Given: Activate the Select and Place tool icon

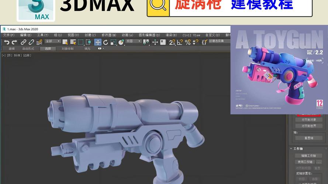Looking at the screenshot, I should [121, 42].
